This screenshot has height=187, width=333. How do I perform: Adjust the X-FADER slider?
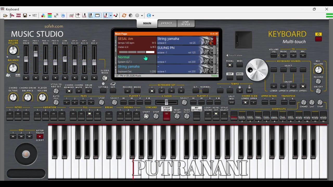coord(166,102)
